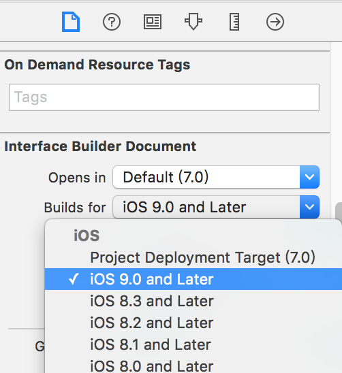This screenshot has height=373, width=342.
Task: Open the Attributes inspector
Action: point(193,22)
